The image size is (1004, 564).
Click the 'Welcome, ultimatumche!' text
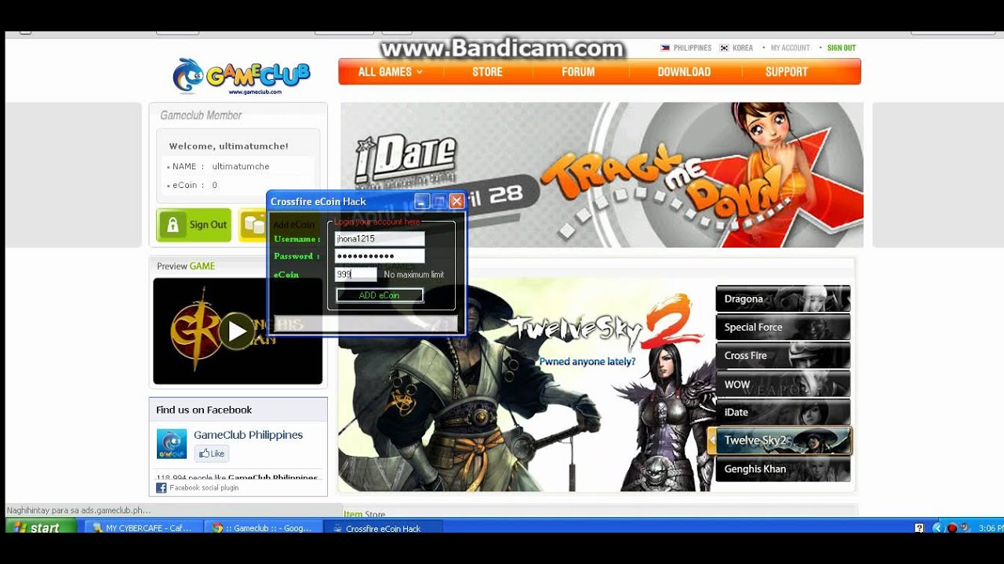point(229,146)
